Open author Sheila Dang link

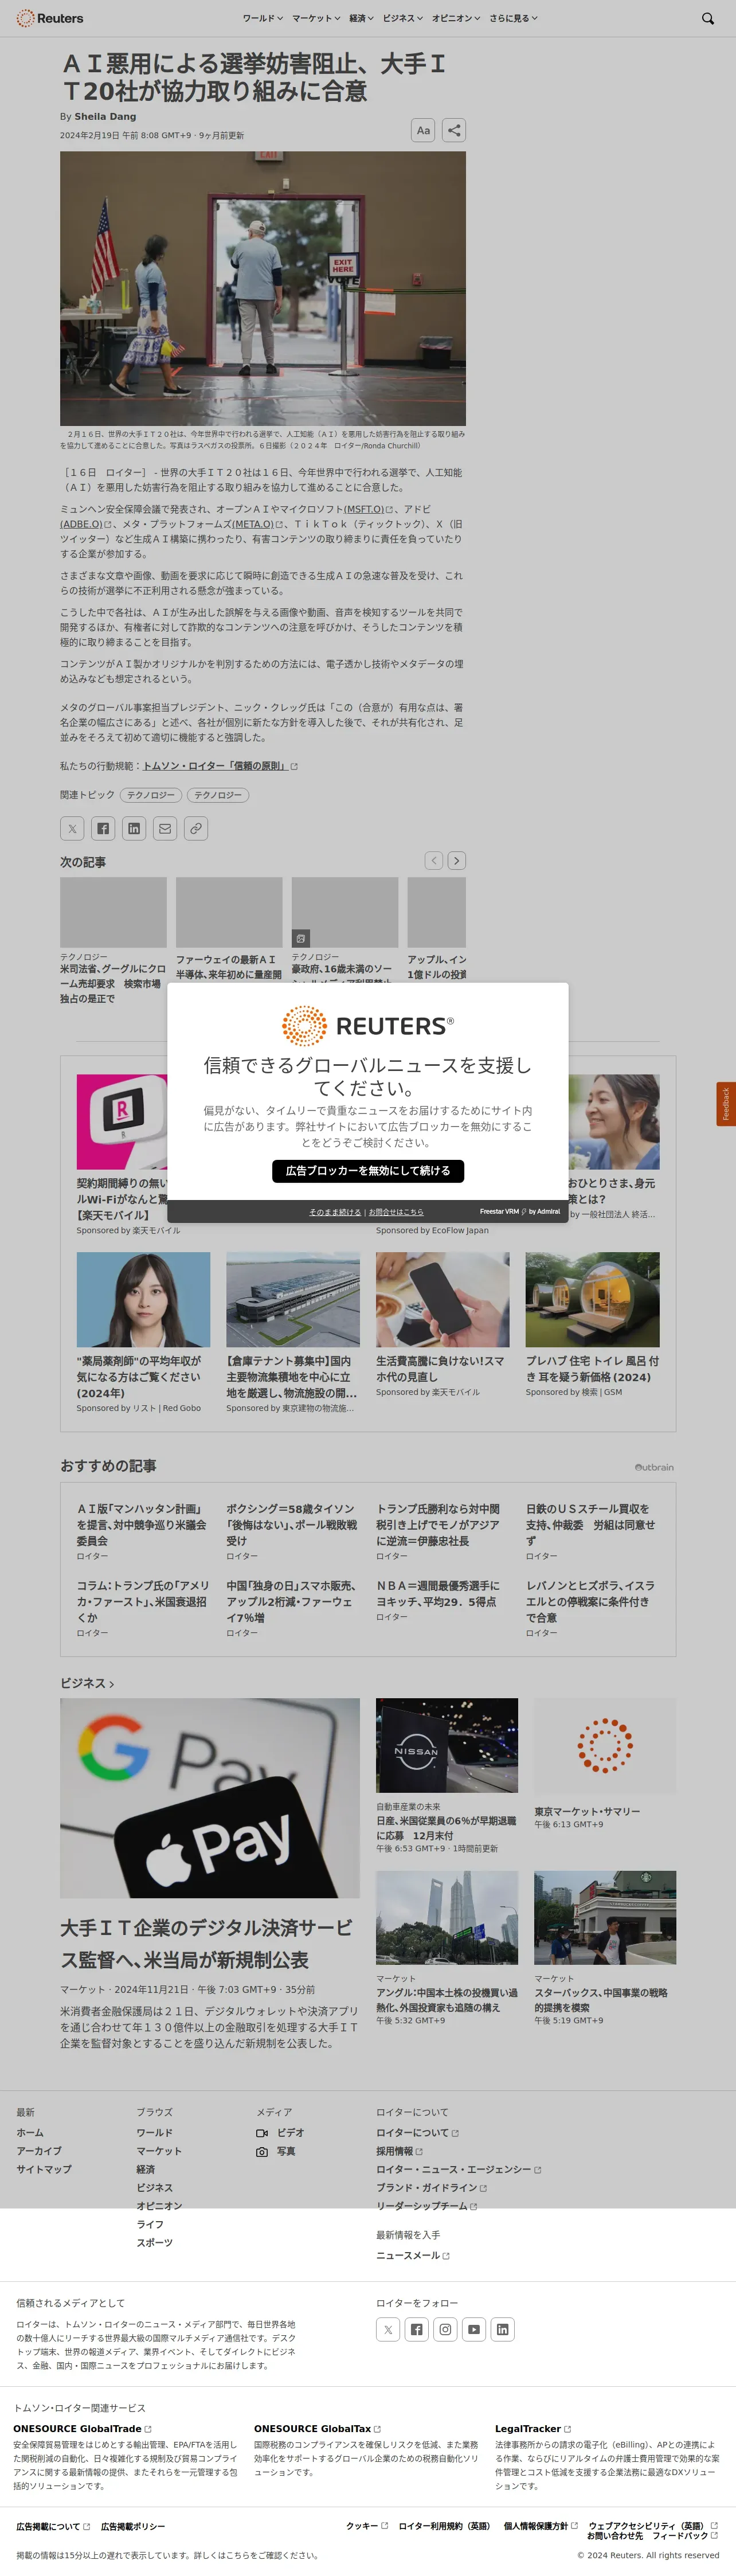coord(105,116)
